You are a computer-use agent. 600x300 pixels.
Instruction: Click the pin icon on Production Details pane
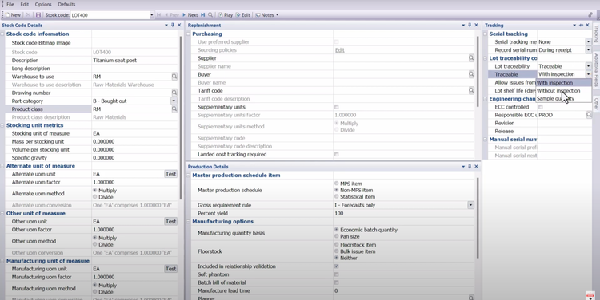coord(470,167)
